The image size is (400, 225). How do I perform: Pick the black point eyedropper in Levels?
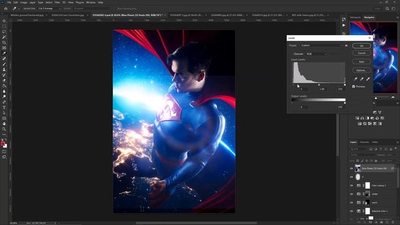356,79
